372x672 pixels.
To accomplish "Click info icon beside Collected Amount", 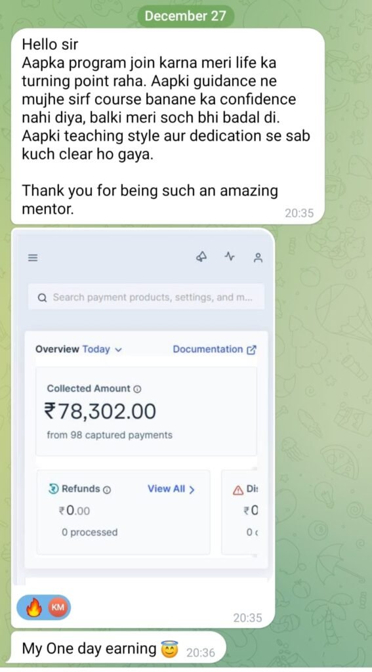I will [137, 389].
